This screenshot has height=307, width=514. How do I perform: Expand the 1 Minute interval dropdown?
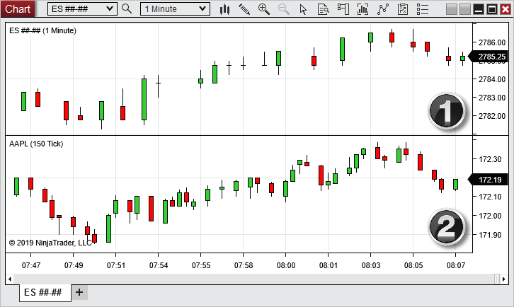coord(175,9)
